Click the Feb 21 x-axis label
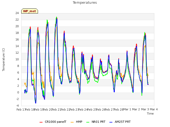This screenshot has width=170, height=127. click(x=56, y=110)
